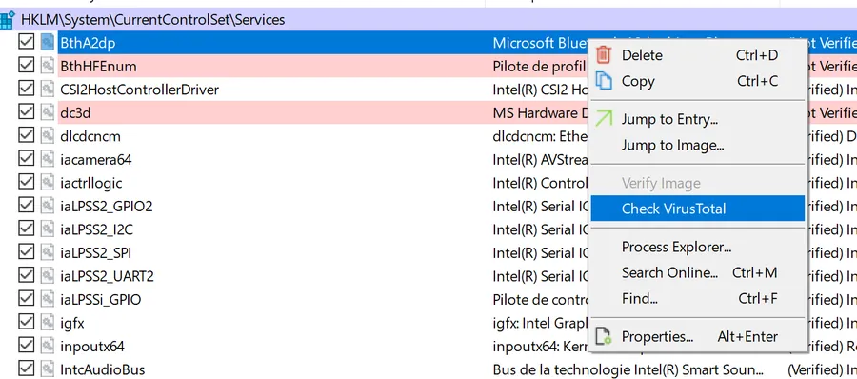Click the file icon next to igfx
The height and width of the screenshot is (379, 857).
point(48,323)
